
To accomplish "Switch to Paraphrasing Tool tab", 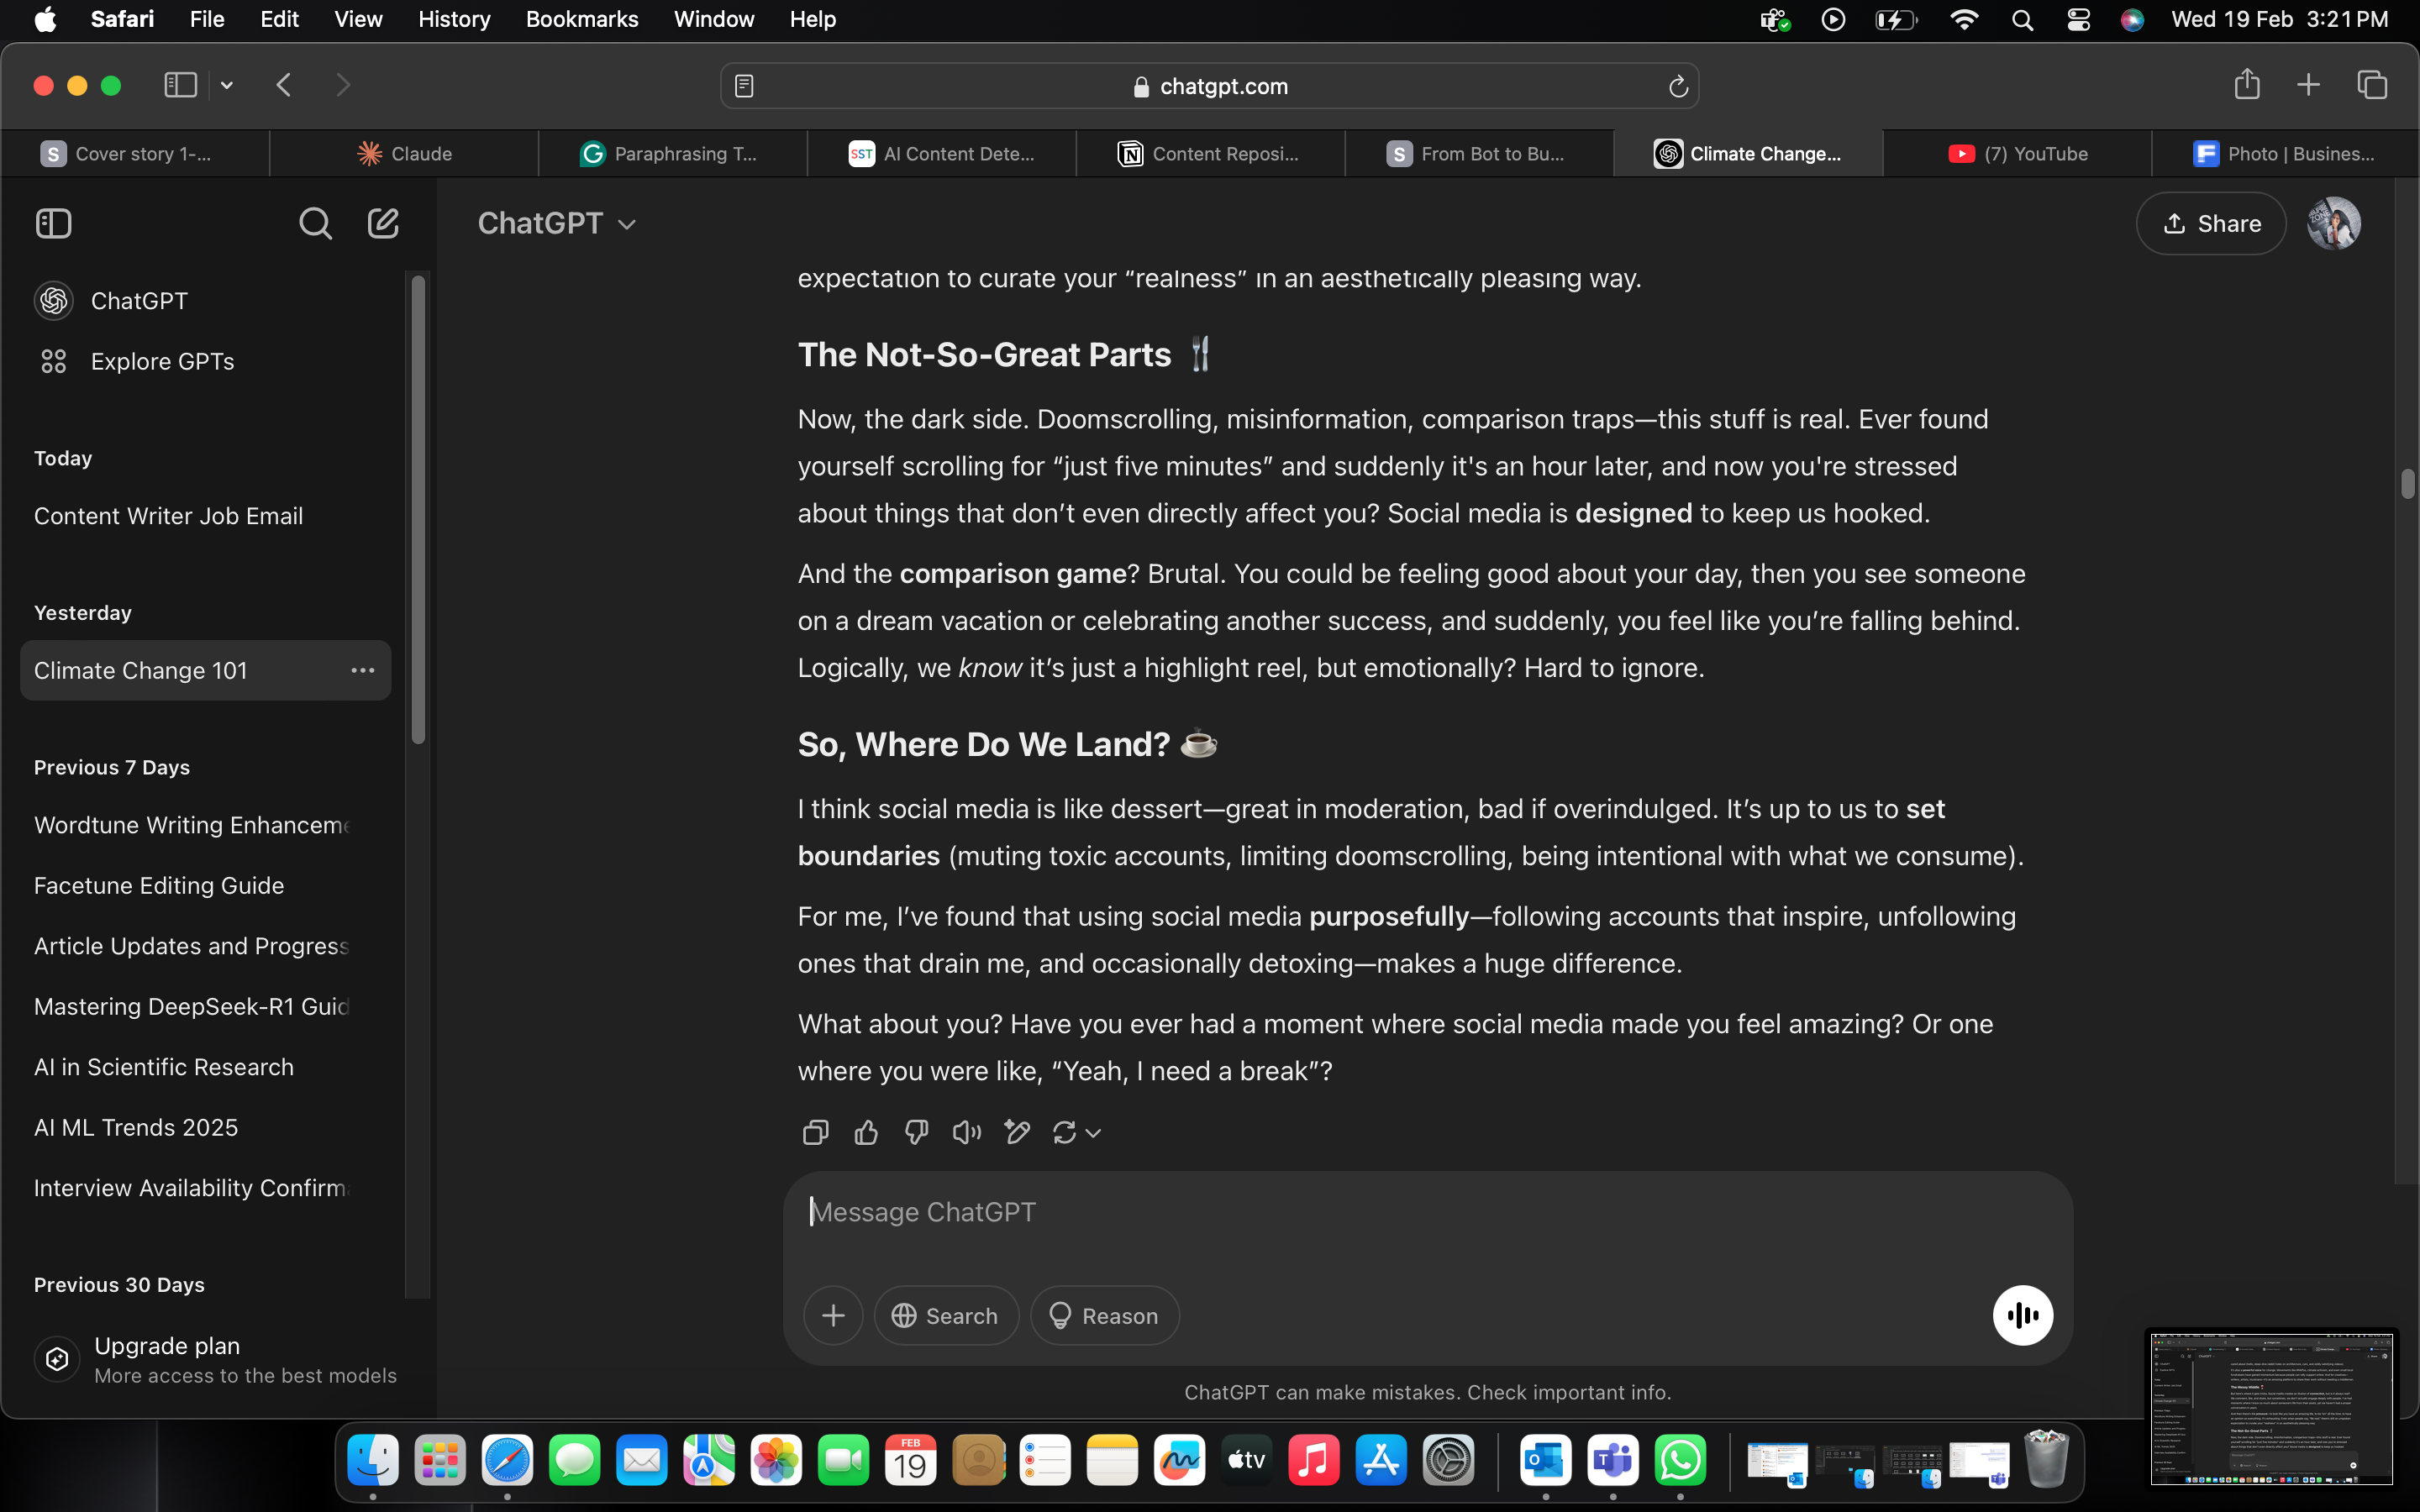I will point(673,154).
